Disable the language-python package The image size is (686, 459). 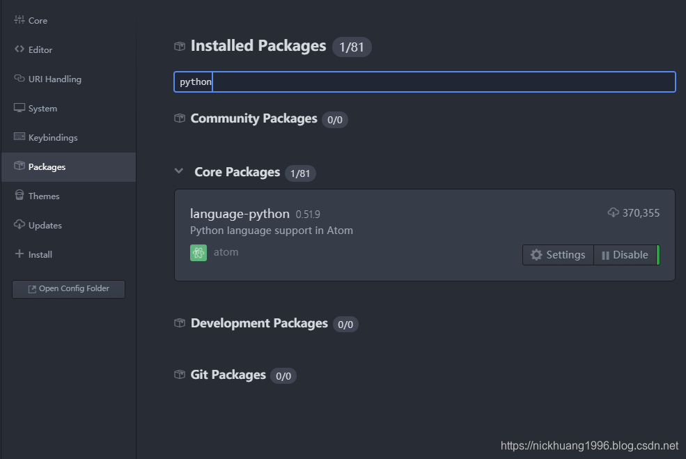[x=625, y=255]
